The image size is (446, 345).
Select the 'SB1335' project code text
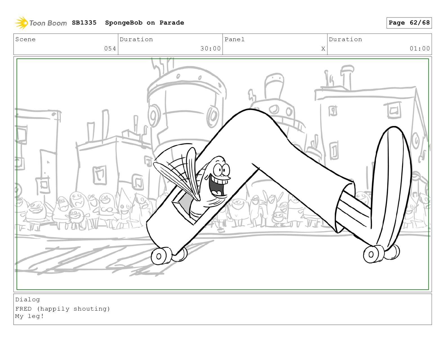pos(84,23)
